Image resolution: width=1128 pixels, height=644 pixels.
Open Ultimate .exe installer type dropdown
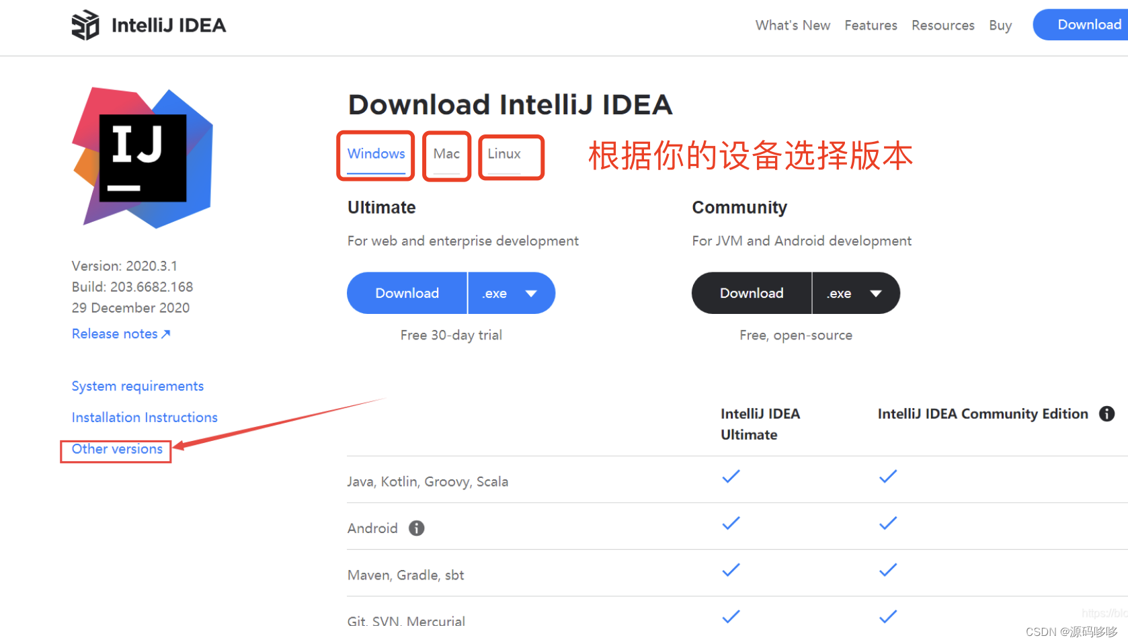pos(512,293)
